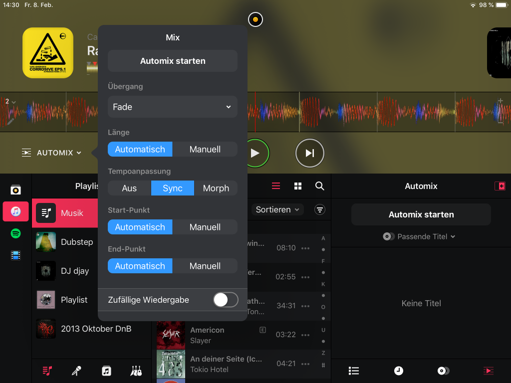Open the video library film icon
The image size is (511, 383).
click(x=15, y=255)
